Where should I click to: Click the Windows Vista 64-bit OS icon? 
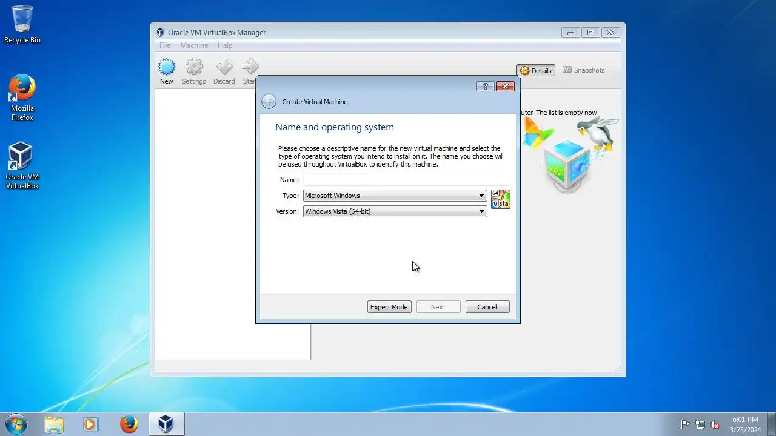500,199
